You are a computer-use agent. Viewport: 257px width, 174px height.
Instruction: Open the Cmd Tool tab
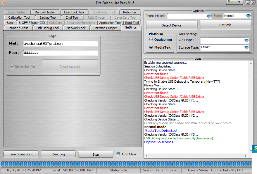coord(72,17)
